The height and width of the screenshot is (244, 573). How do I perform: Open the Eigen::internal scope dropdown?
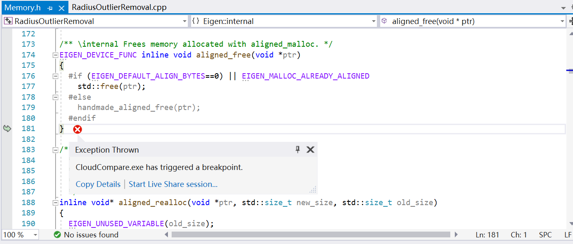tap(374, 20)
